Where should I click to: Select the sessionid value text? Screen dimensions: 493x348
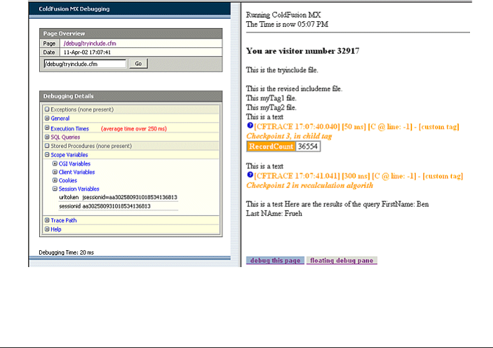point(116,206)
